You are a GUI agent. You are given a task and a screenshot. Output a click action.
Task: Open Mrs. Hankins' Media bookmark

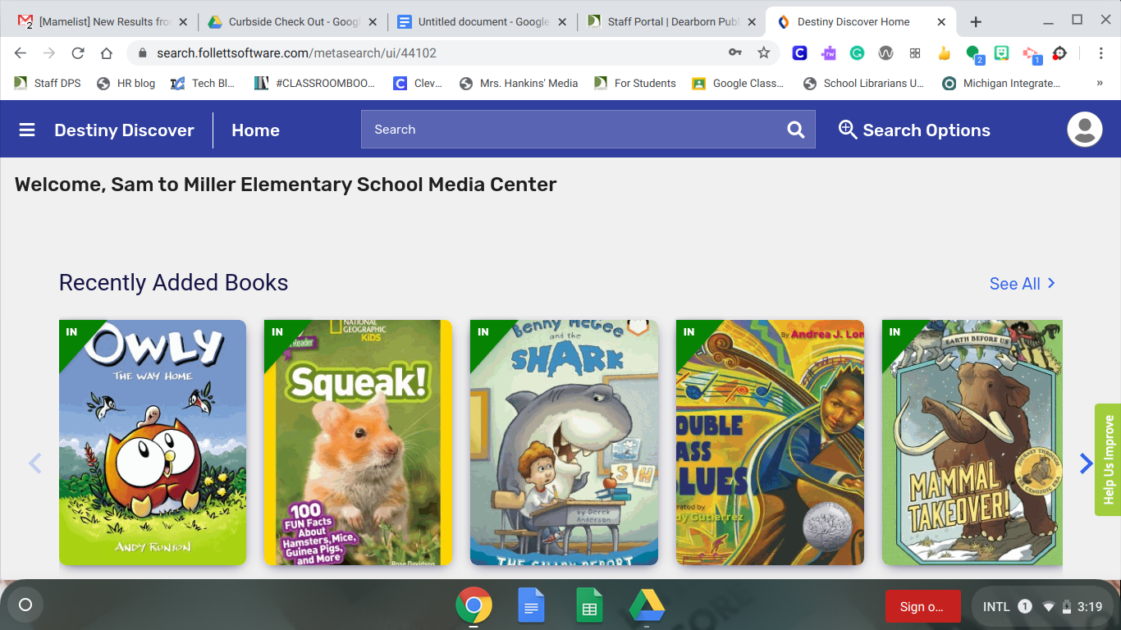[519, 83]
